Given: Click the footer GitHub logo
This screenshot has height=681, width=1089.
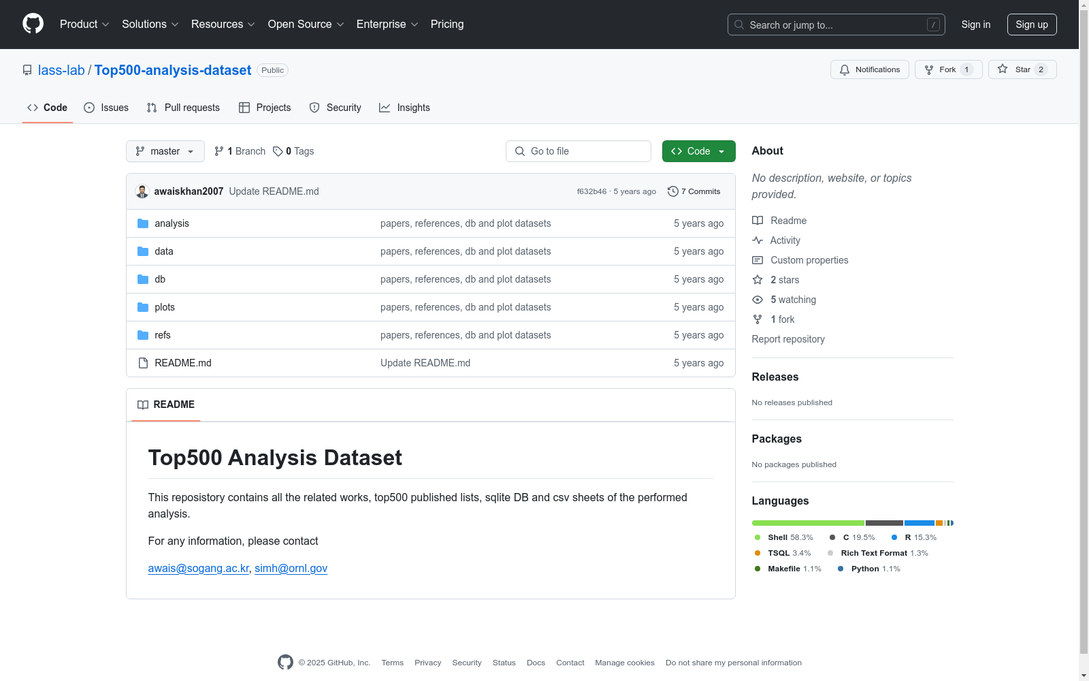Looking at the screenshot, I should 285,662.
